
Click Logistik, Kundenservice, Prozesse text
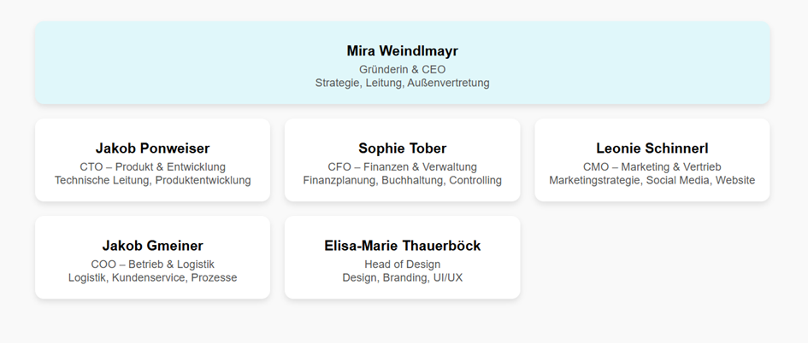[x=152, y=277]
